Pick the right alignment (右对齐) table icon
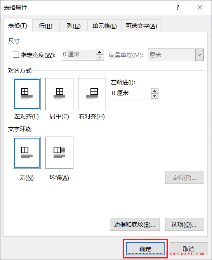The image size is (212, 260). click(92, 94)
